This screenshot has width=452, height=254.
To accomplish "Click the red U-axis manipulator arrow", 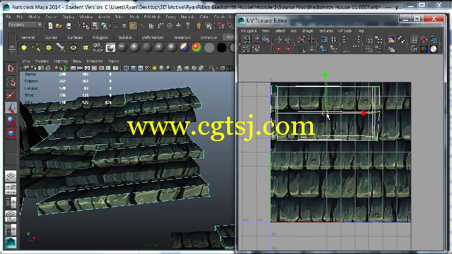I will [x=364, y=113].
